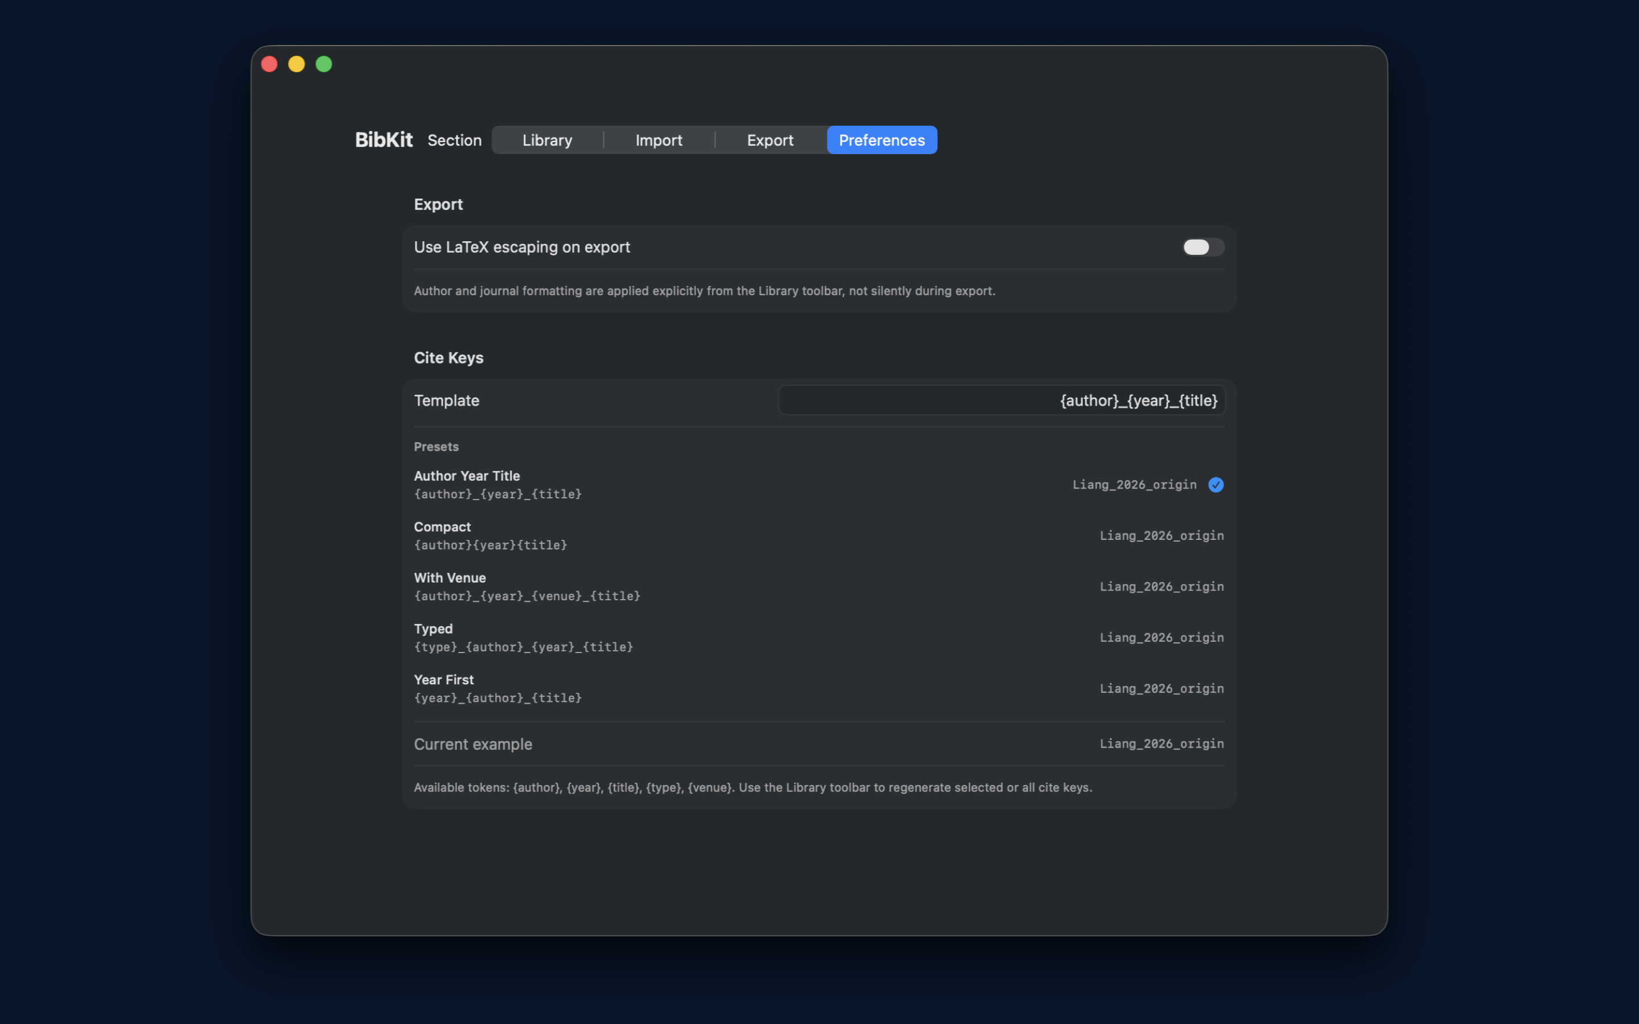Choose the Author Year Title preset

click(x=819, y=485)
